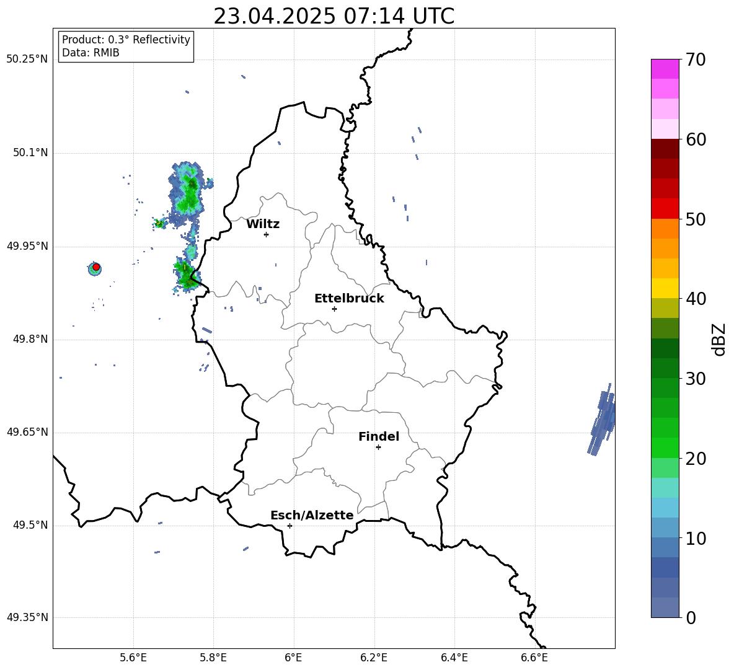Click the cross marker below Esch/Alzette

tap(290, 526)
